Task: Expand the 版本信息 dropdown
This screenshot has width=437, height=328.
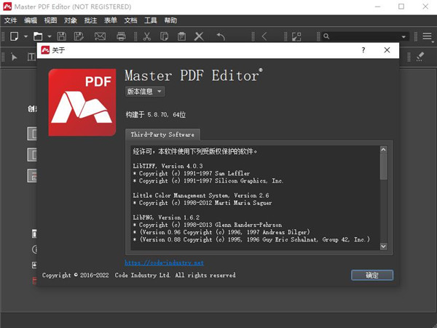Action: click(145, 92)
